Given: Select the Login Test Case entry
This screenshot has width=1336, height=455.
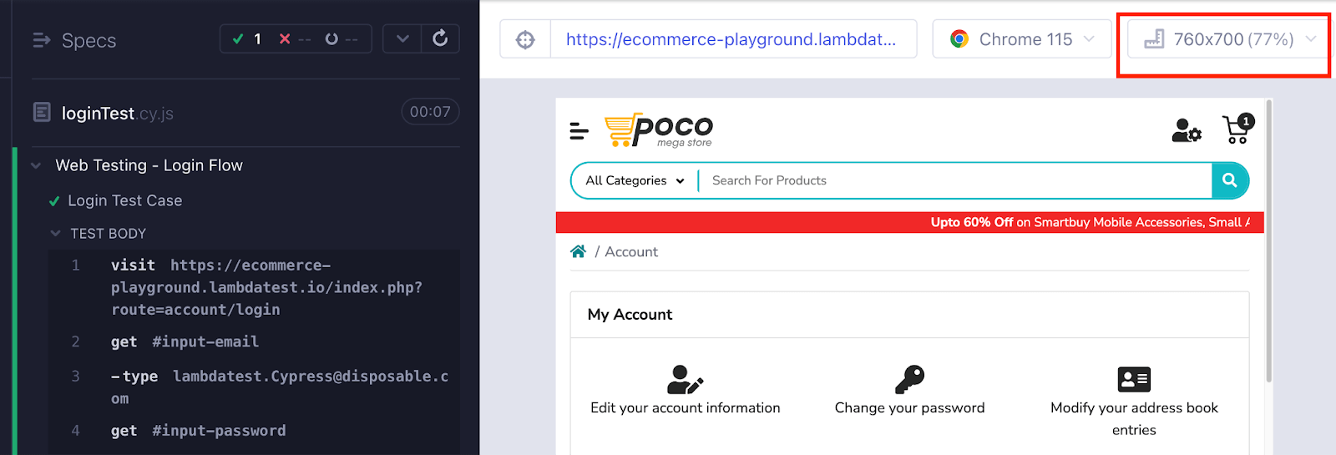Looking at the screenshot, I should pos(125,200).
